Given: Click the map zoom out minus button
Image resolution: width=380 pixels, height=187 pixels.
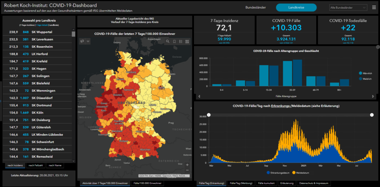Looking at the screenshot, I should point(187,170).
